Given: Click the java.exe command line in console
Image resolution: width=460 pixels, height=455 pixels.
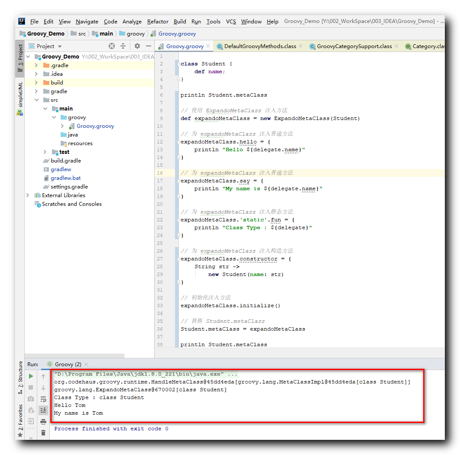Looking at the screenshot, I should (146, 374).
